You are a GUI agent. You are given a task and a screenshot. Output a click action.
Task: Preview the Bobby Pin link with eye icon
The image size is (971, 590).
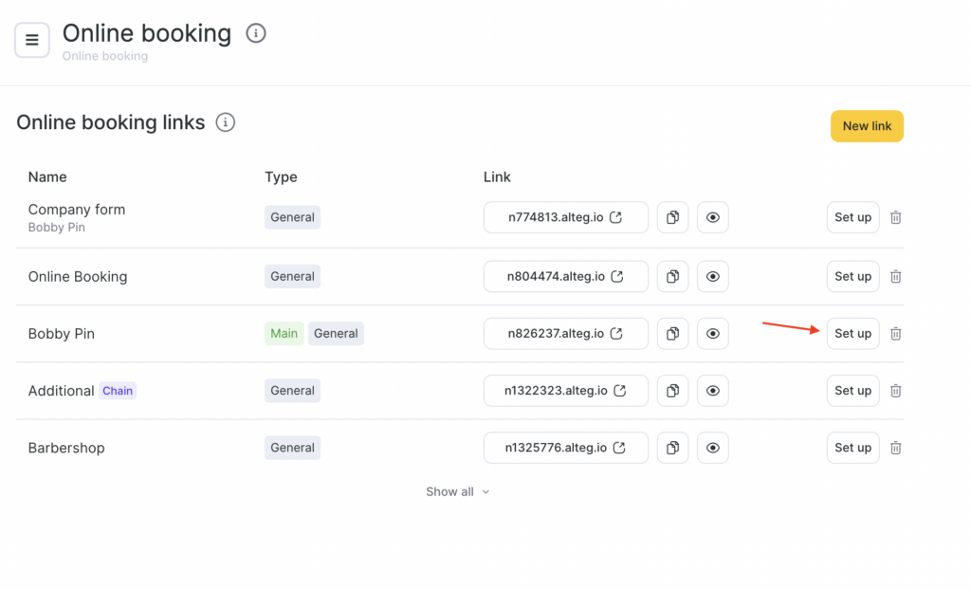pyautogui.click(x=712, y=334)
